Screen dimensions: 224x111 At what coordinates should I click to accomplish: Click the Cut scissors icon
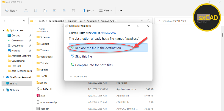[x=26, y=10]
